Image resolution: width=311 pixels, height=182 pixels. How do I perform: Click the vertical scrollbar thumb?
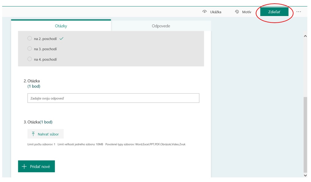305,134
